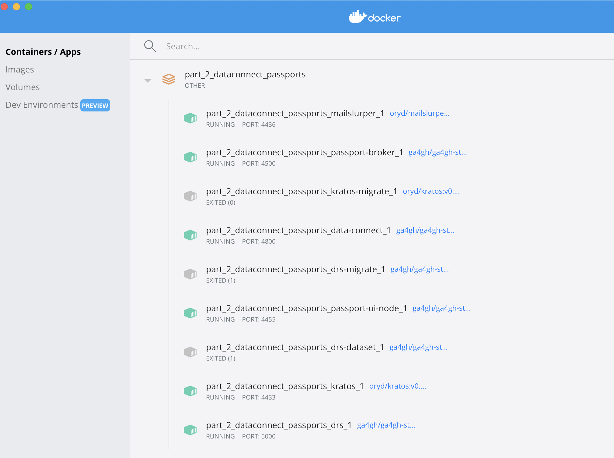Open the kratos_1 oryd/kratos image link
The image size is (614, 458).
pos(398,386)
